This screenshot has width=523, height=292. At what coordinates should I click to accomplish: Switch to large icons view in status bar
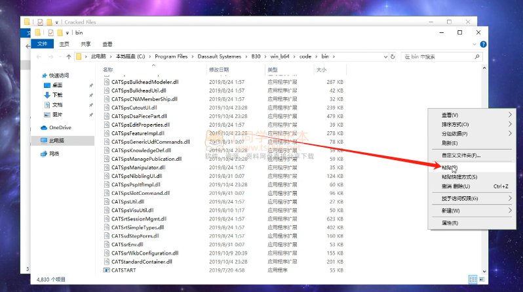pyautogui.click(x=482, y=280)
